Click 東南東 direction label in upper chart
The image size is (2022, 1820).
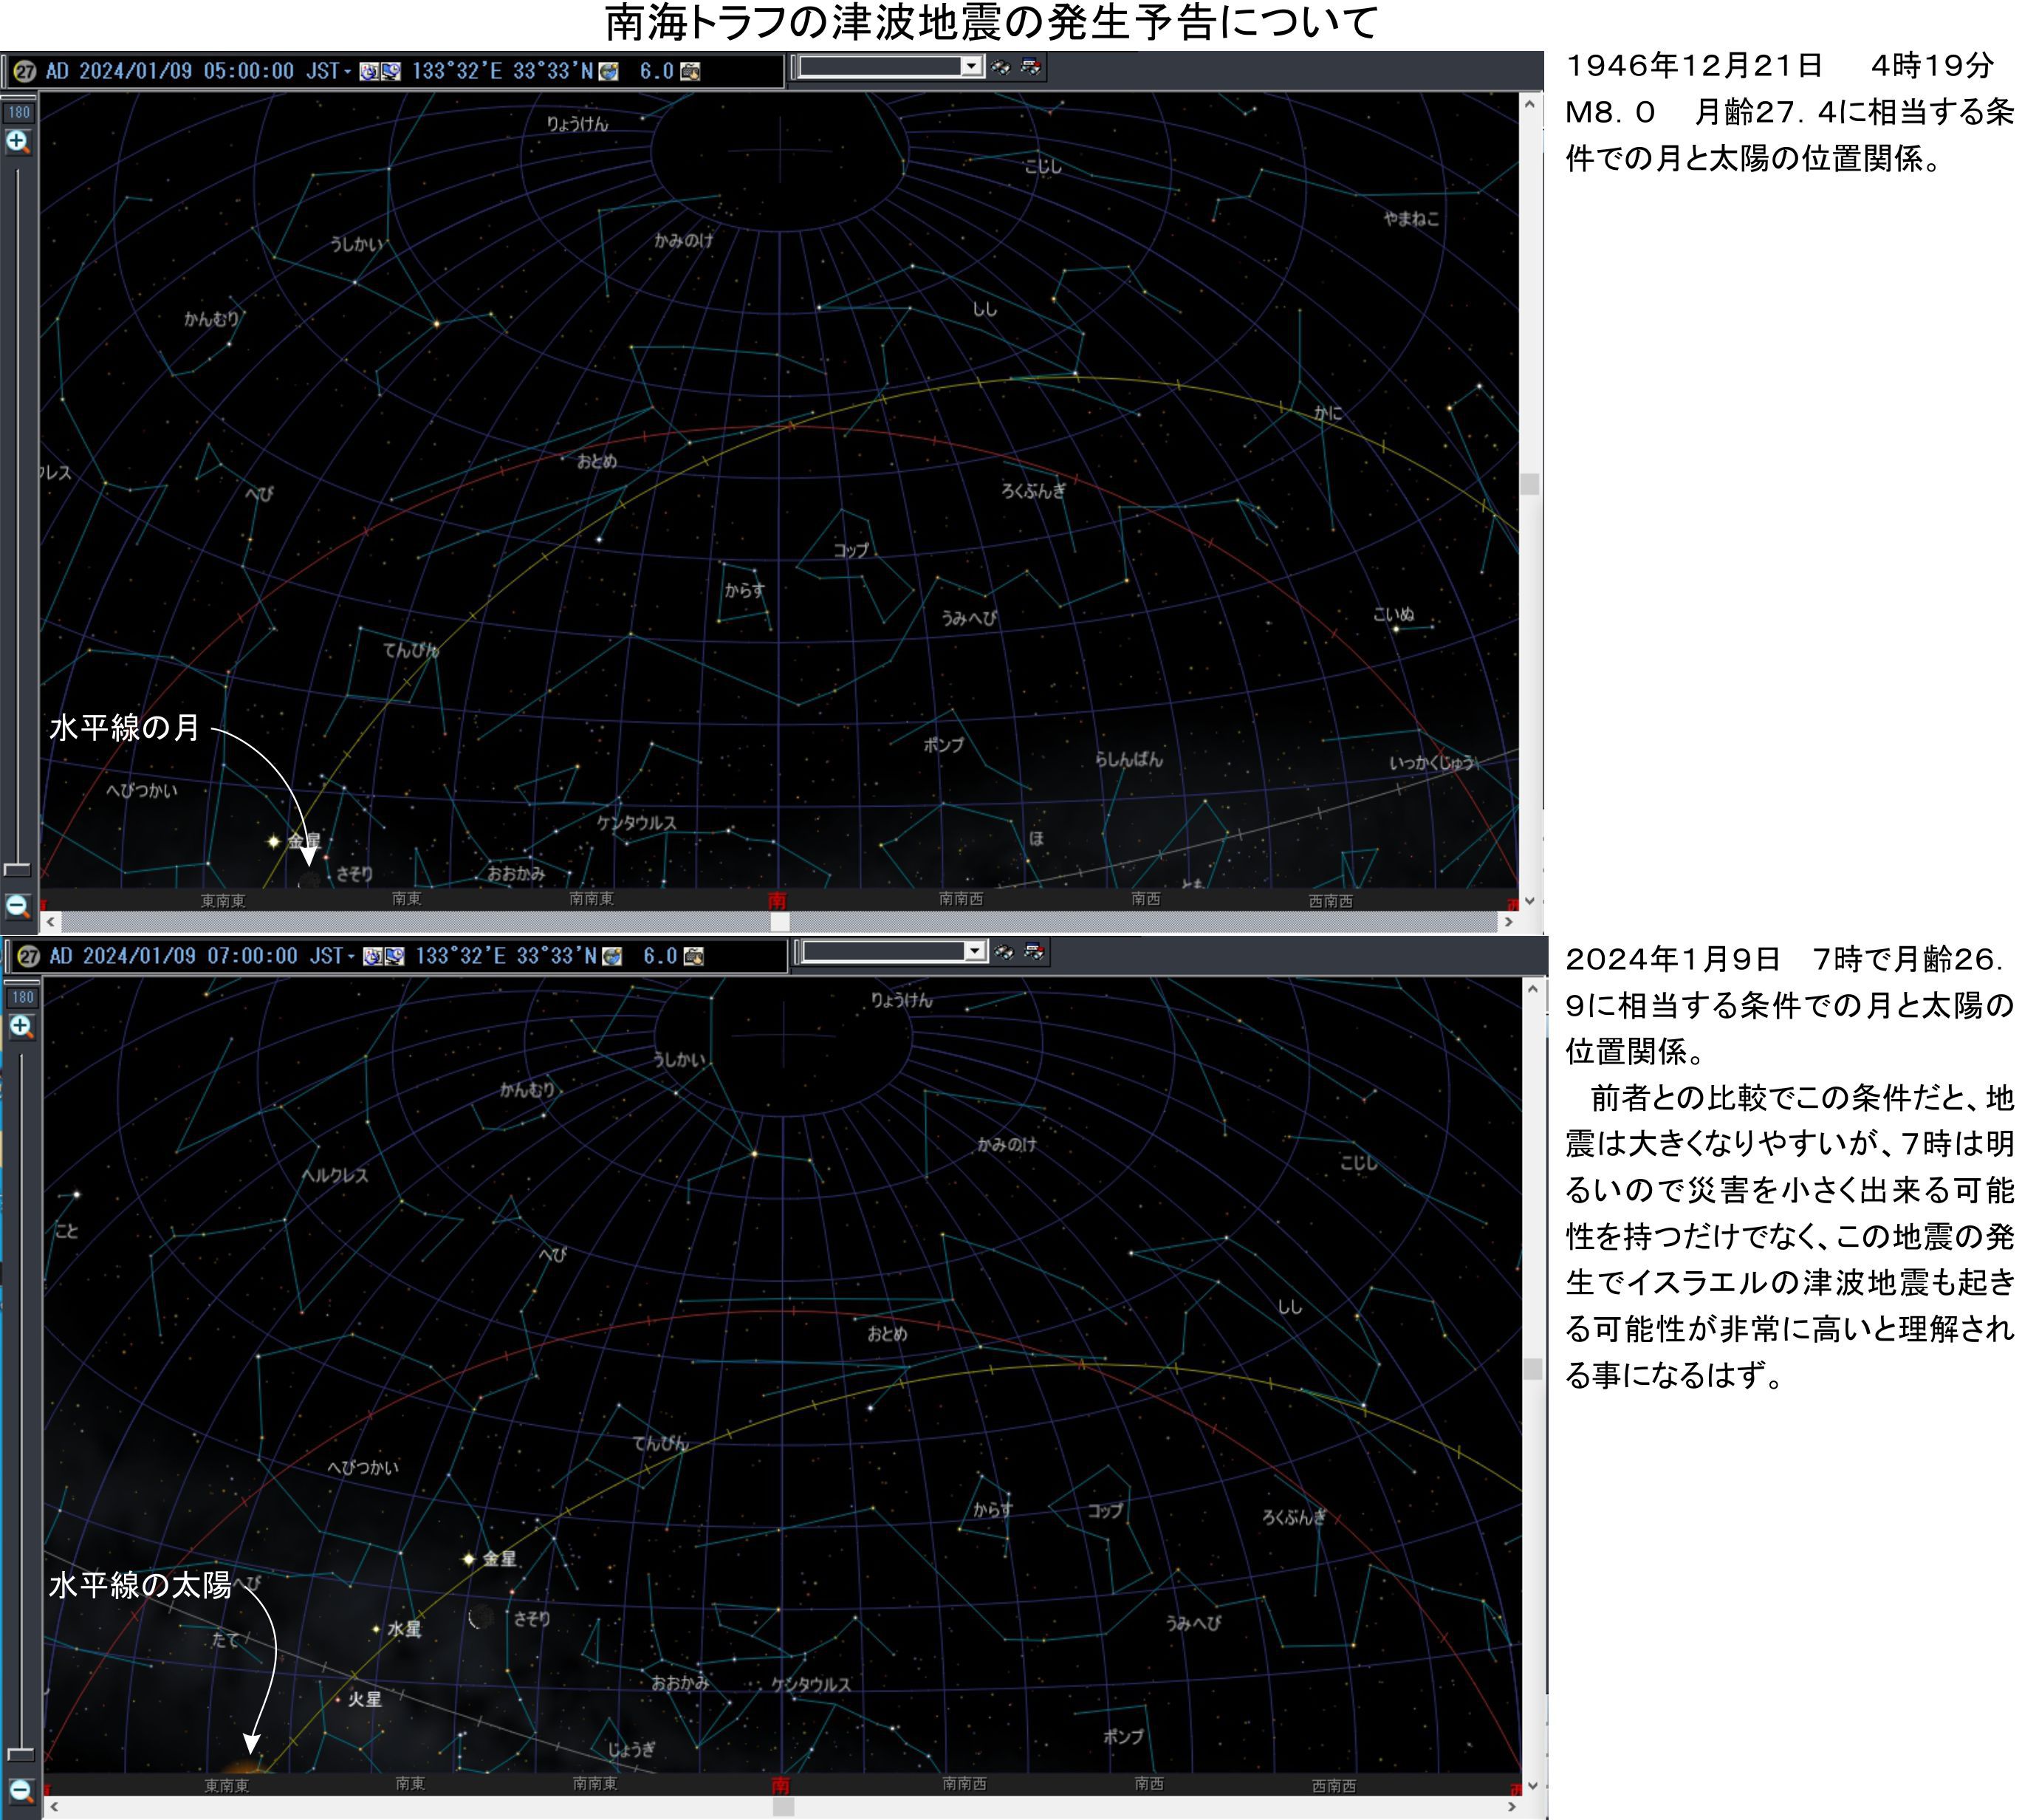pos(223,901)
